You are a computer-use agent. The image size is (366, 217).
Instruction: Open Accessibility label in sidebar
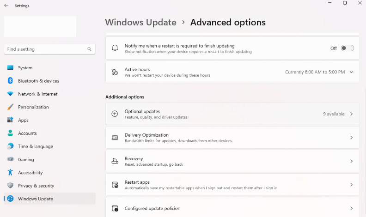pos(30,173)
